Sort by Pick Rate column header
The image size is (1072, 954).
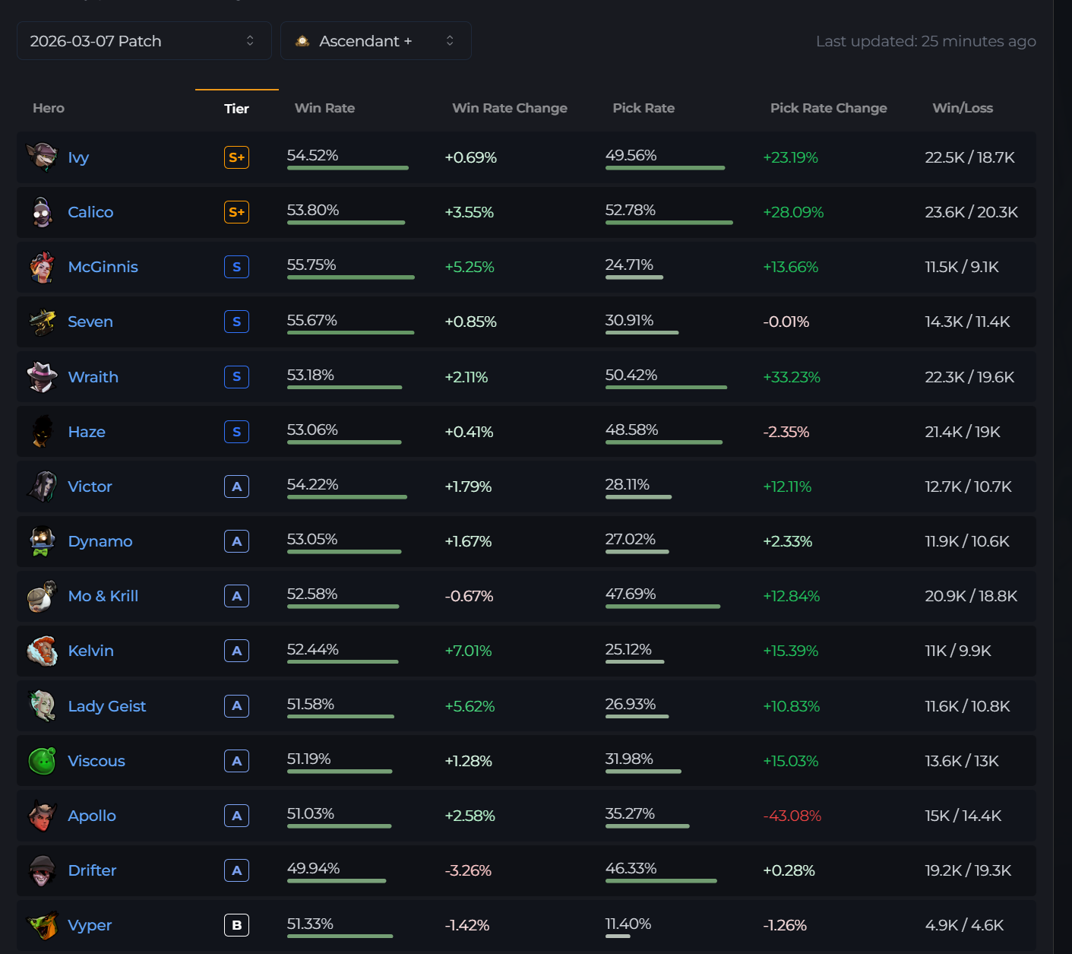(644, 108)
